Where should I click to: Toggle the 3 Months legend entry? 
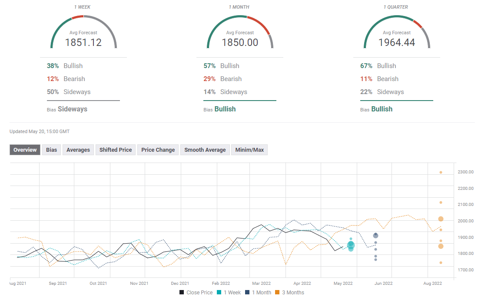tap(289, 293)
